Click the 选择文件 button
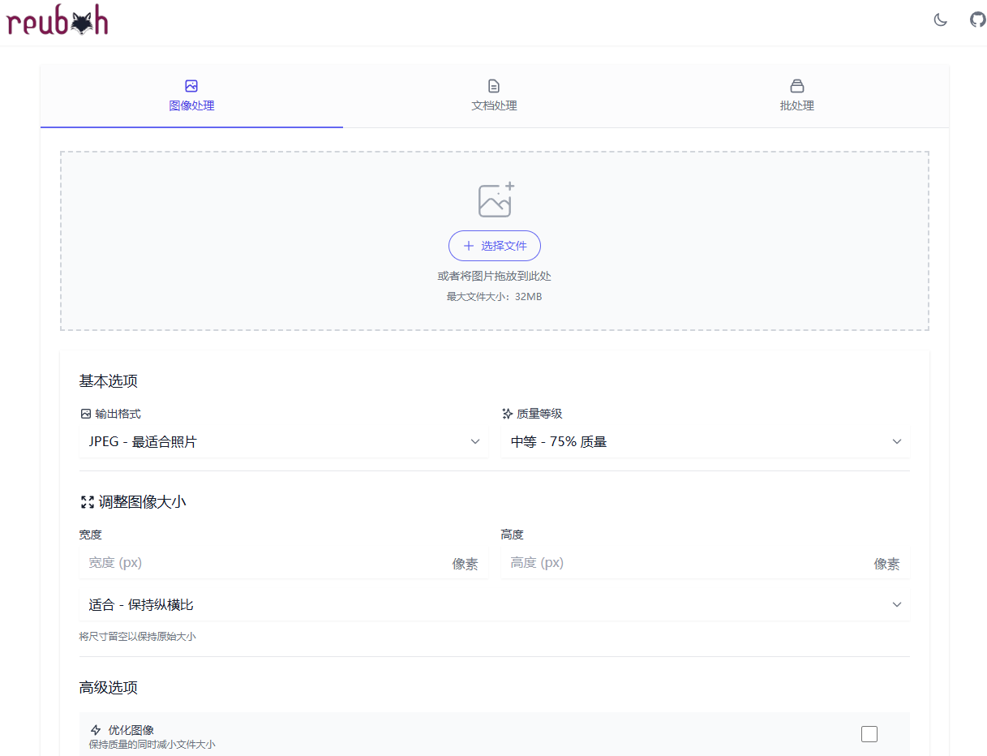 495,246
